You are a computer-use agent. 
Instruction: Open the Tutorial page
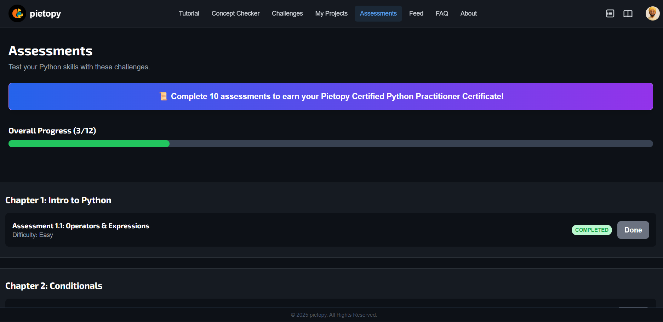189,13
